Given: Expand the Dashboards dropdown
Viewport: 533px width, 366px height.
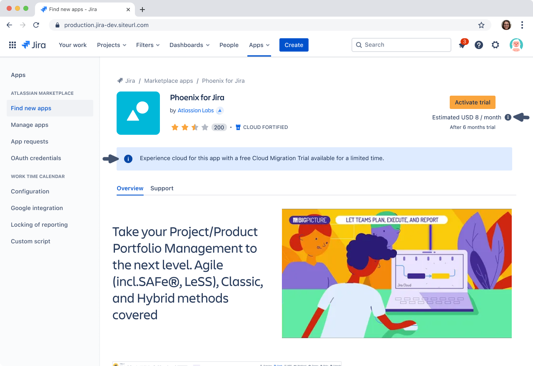Looking at the screenshot, I should [189, 45].
